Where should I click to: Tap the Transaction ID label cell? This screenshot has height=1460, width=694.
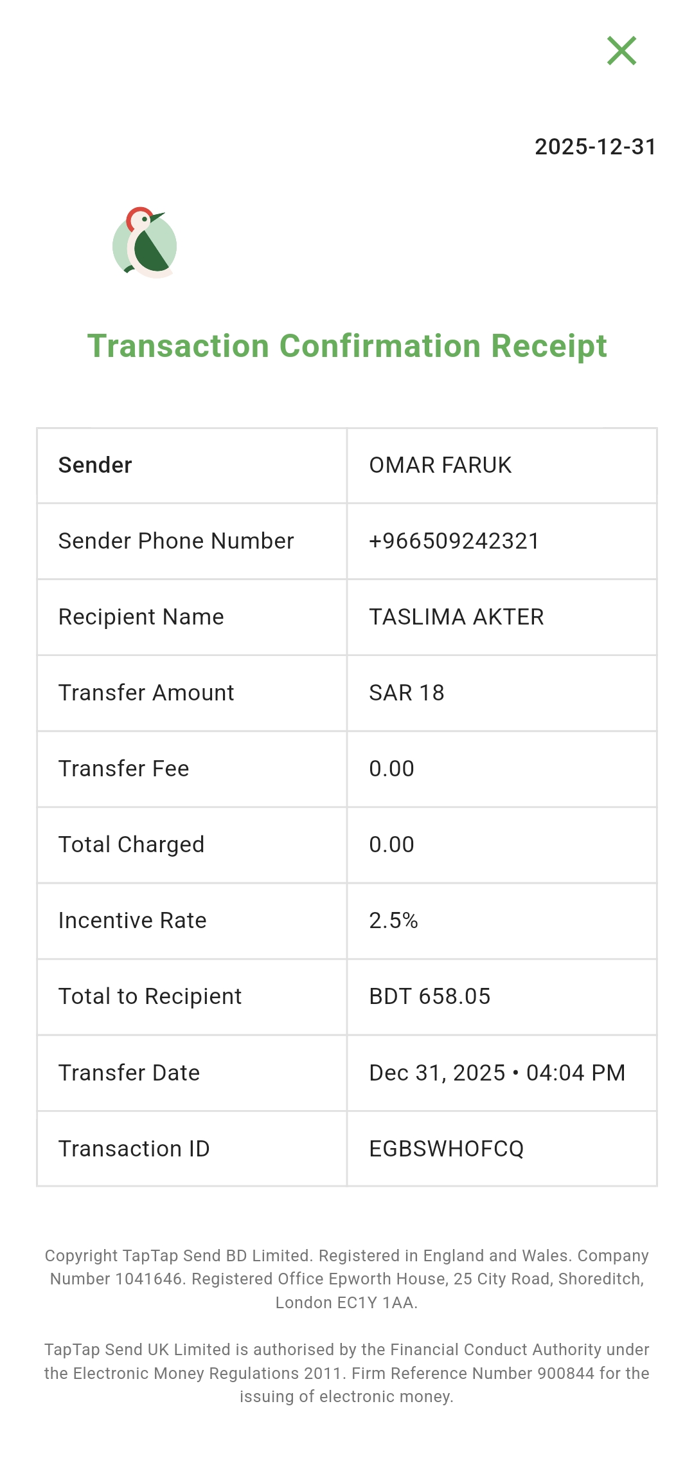point(192,1149)
